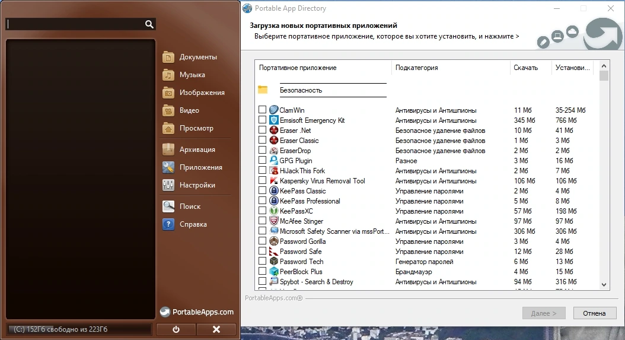625x340 pixels.
Task: Open the Music folder icon
Action: [x=168, y=75]
